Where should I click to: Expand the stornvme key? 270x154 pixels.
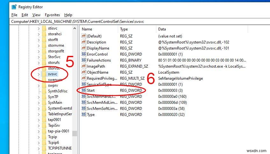click(39, 45)
